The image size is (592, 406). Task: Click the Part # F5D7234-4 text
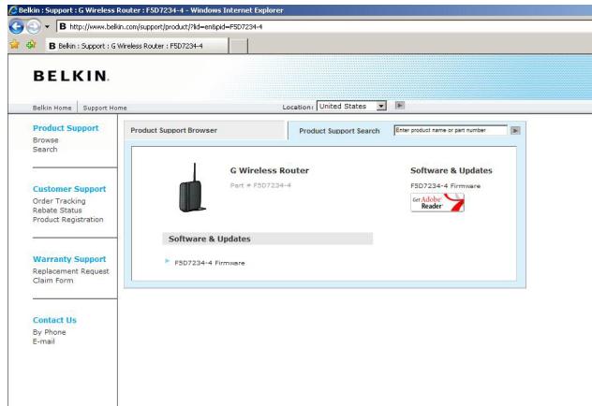(260, 185)
